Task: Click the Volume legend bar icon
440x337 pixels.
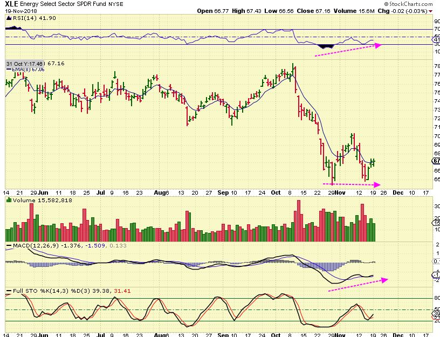Action: tap(9, 200)
